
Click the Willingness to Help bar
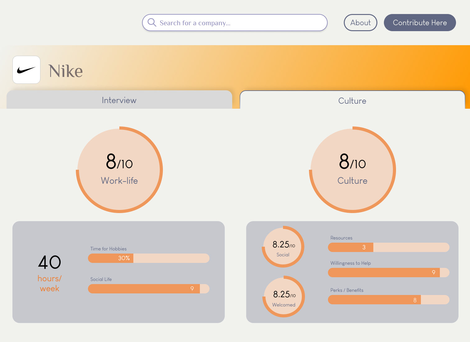(389, 273)
